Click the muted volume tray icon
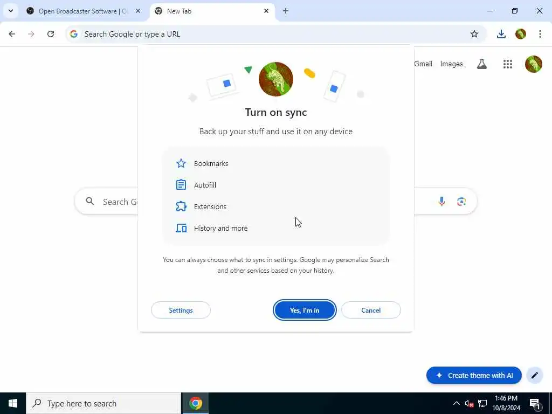 coord(469,403)
